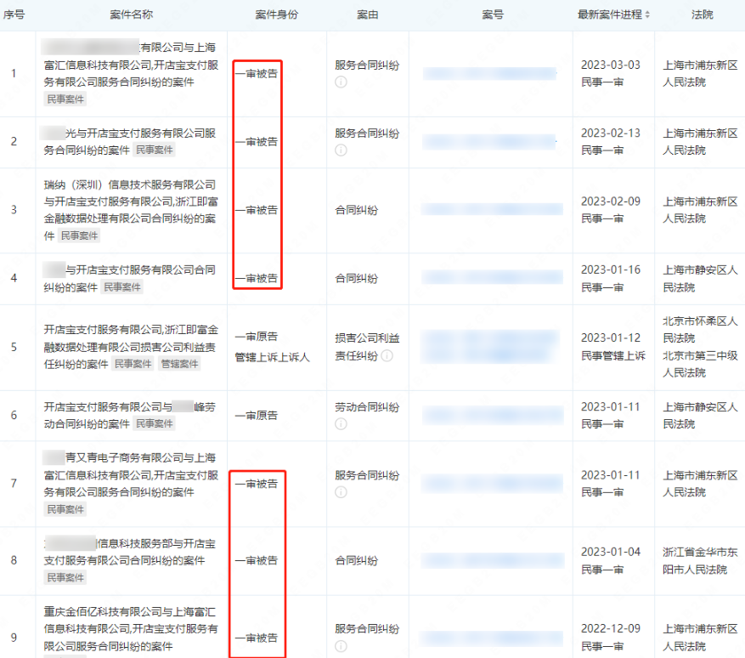Image resolution: width=745 pixels, height=658 pixels.
Task: Click the 损害公司利益责任纠纷 cause text
Action: point(367,347)
